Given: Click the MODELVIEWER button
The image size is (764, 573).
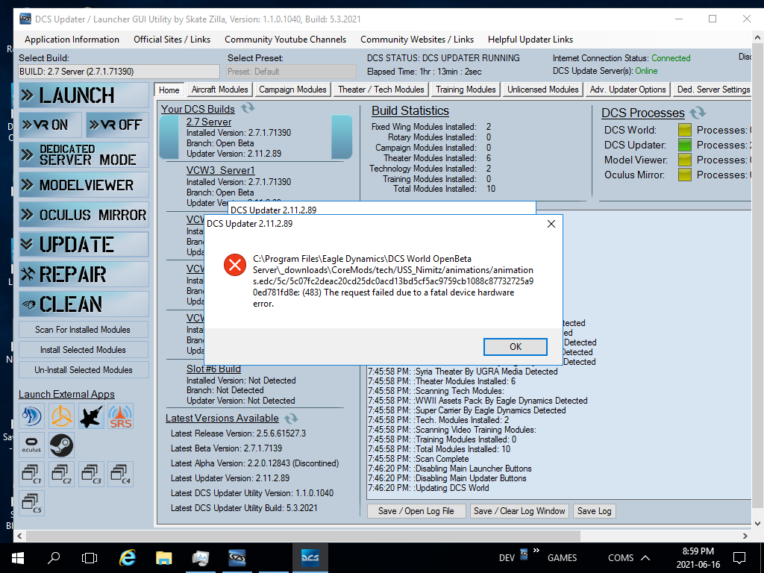Looking at the screenshot, I should click(84, 185).
